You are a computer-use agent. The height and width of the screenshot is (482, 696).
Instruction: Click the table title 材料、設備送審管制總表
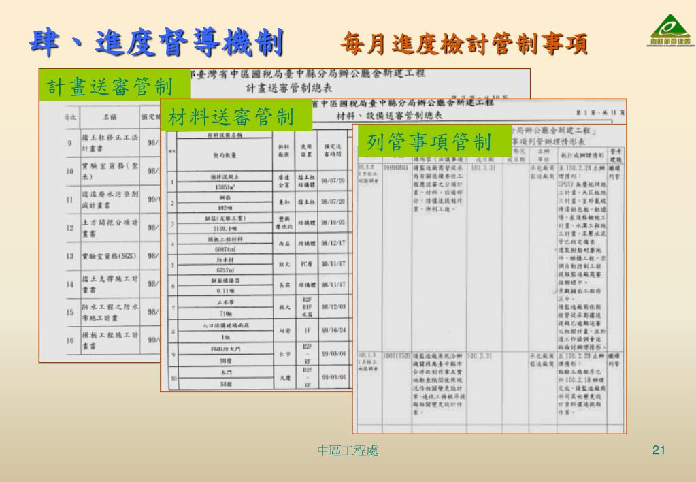tap(389, 116)
